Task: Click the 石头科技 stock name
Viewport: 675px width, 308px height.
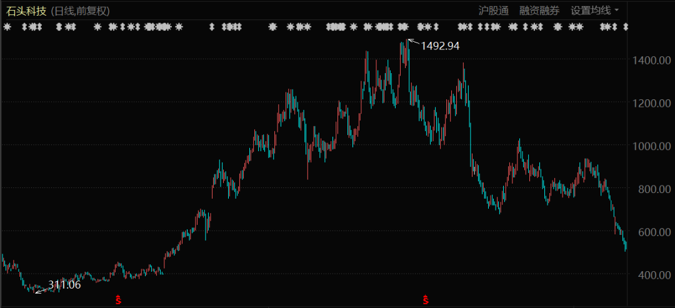Action: tap(26, 11)
